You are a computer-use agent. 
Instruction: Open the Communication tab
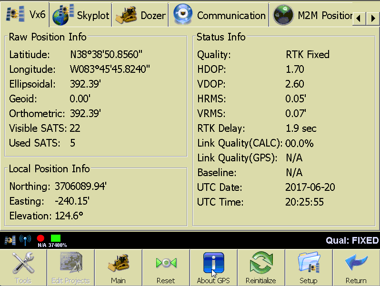pos(219,15)
